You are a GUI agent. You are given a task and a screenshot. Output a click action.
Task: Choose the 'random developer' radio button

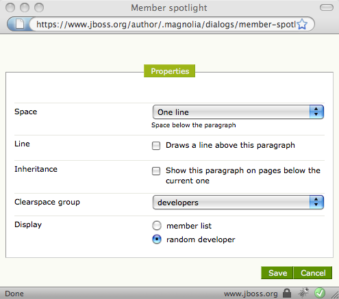coord(157,239)
